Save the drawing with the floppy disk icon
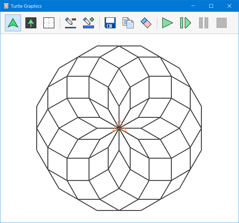Viewport: 239px width, 223px height. [110, 23]
